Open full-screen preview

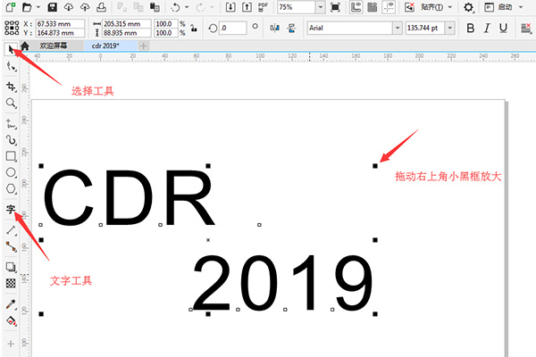[x=335, y=7]
